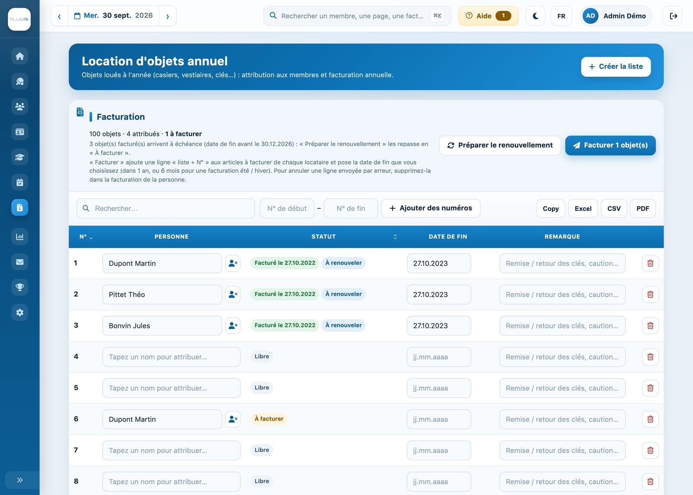
Task: Click Facturer 1 objet(s) button
Action: pos(610,146)
